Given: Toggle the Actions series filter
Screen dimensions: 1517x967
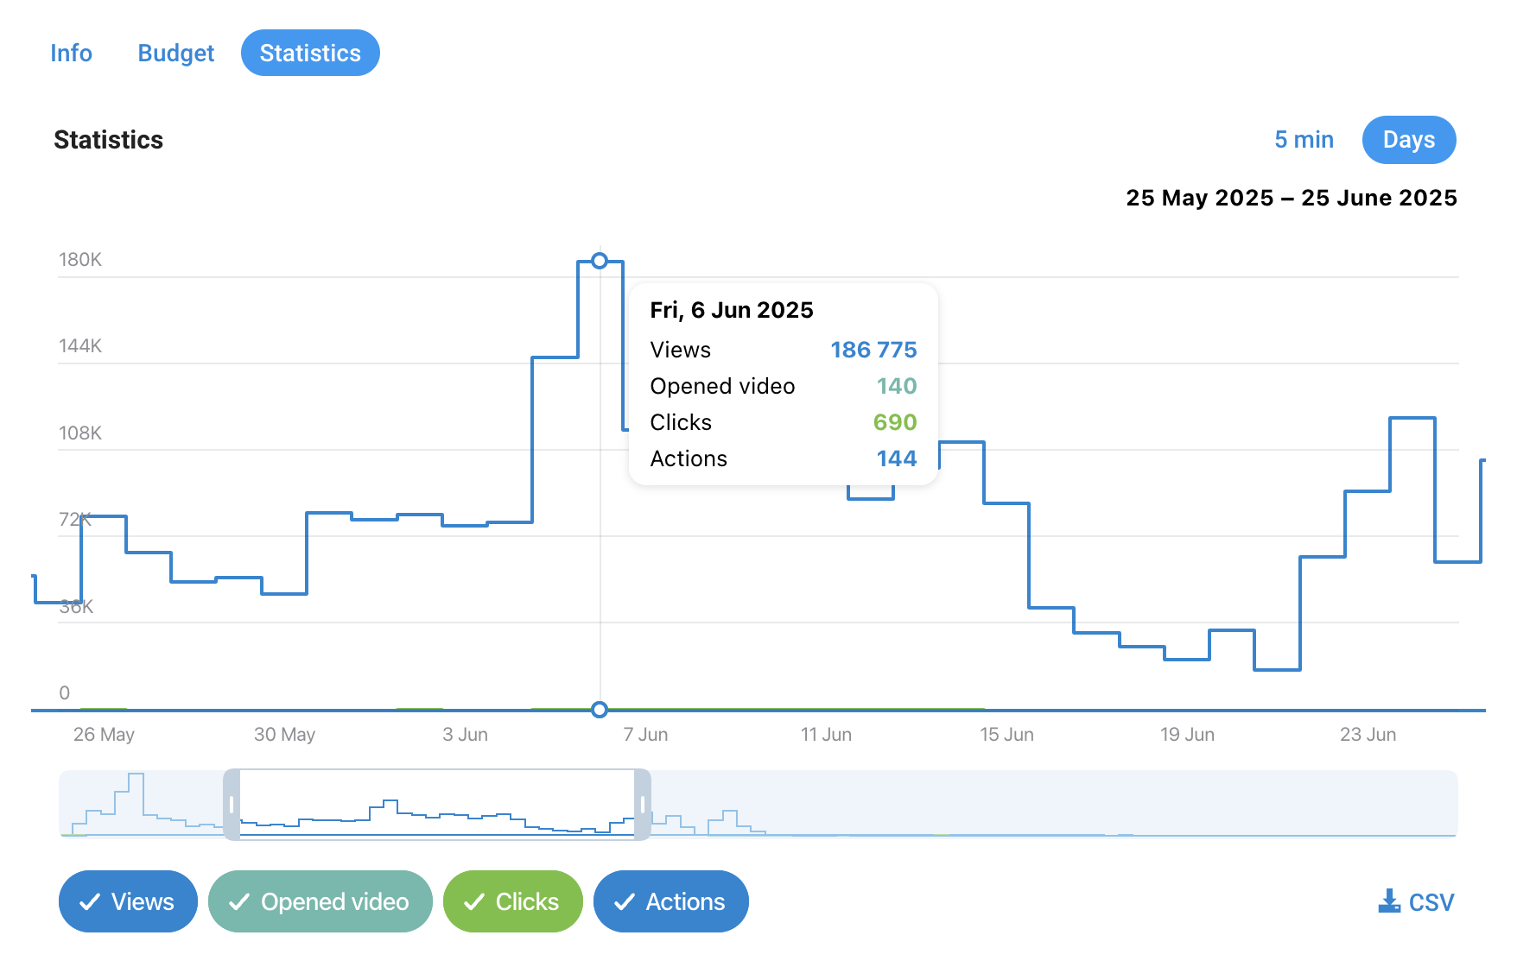Looking at the screenshot, I should [x=671, y=901].
